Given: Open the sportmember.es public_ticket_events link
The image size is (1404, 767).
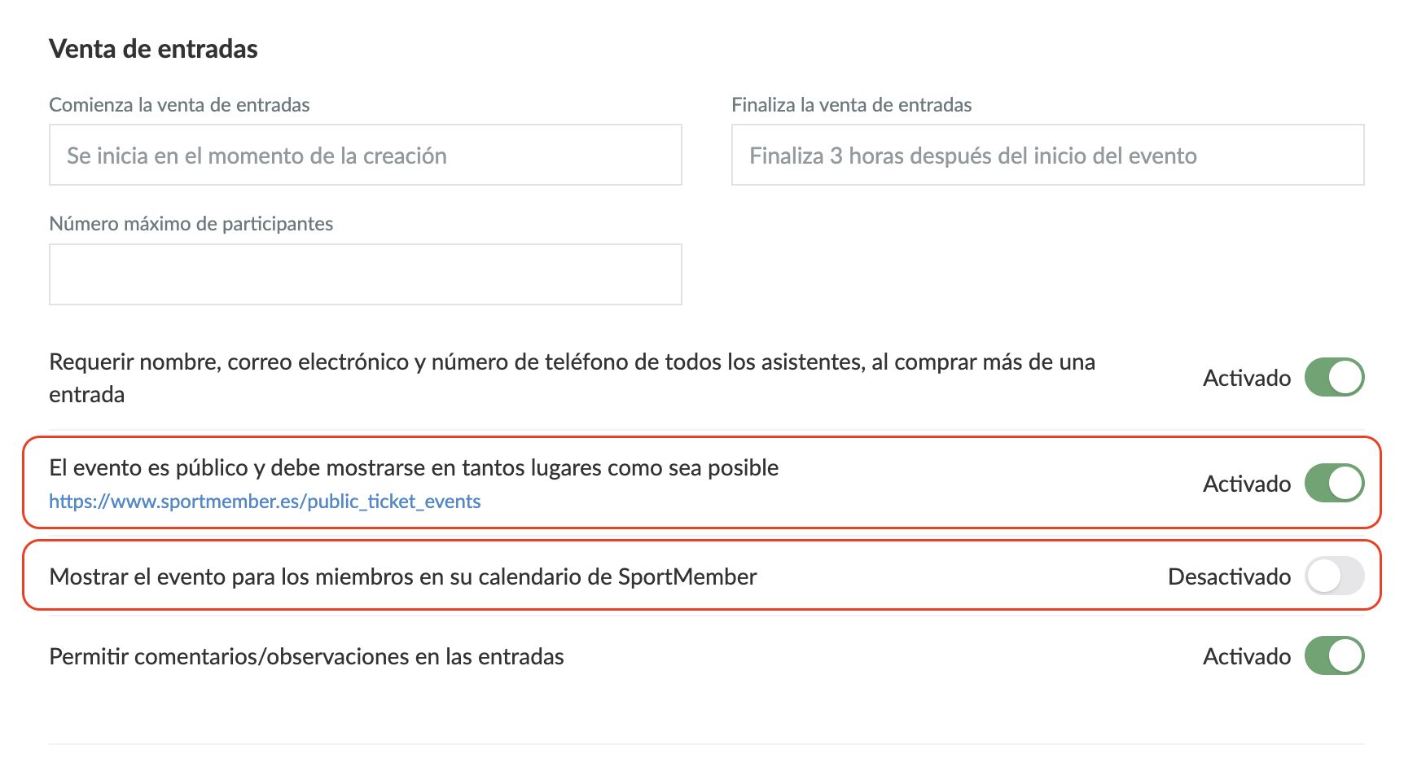Looking at the screenshot, I should pos(265,502).
